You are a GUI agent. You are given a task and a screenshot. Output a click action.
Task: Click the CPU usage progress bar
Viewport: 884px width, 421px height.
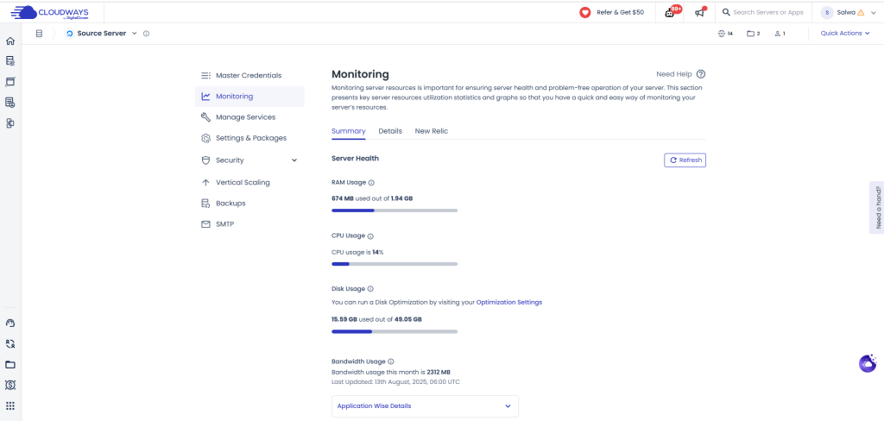tap(395, 264)
